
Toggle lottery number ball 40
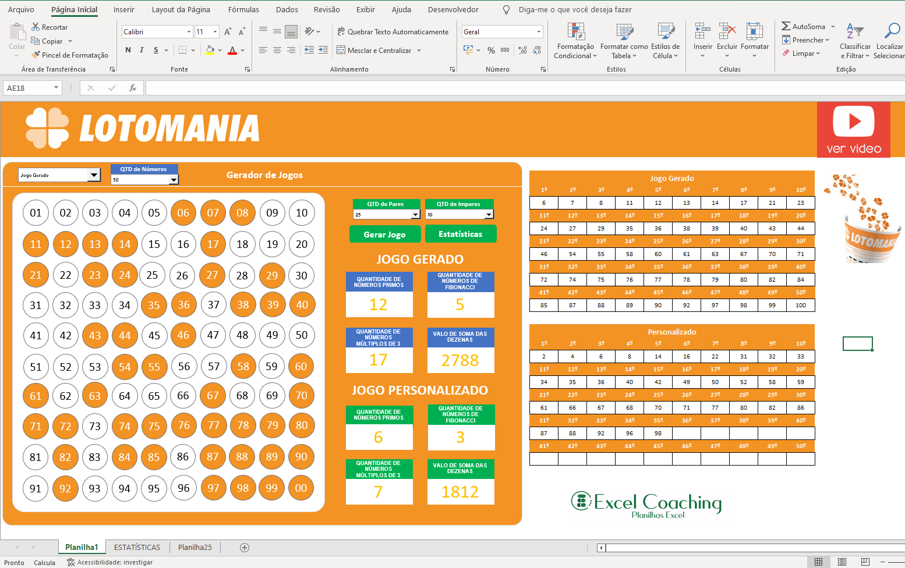pos(302,304)
